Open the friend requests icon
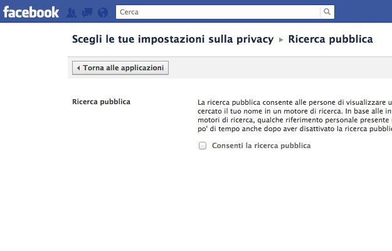This screenshot has width=392, height=251. [72, 13]
